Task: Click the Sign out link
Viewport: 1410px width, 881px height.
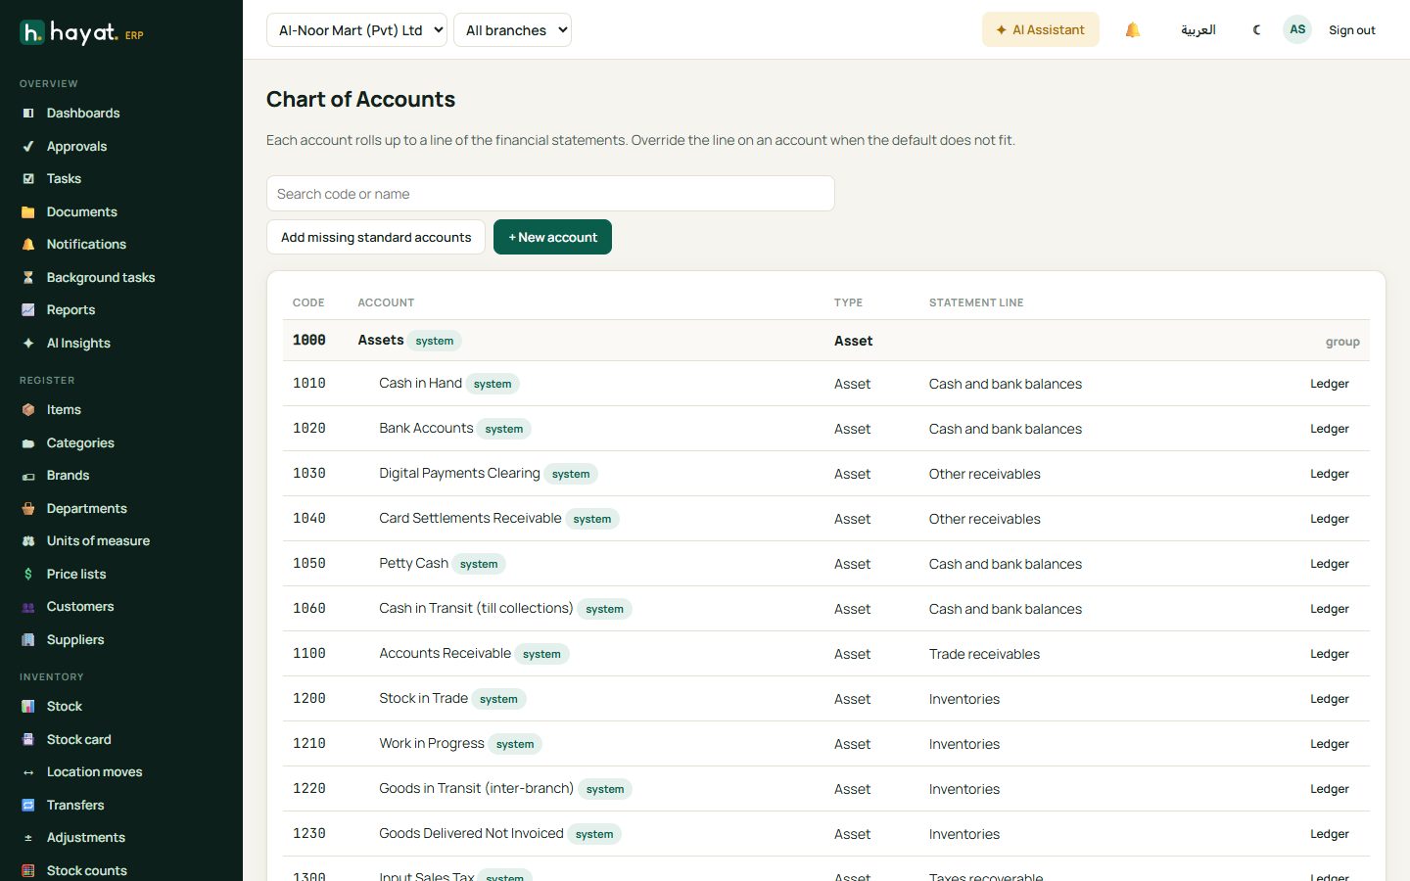Action: click(1351, 30)
